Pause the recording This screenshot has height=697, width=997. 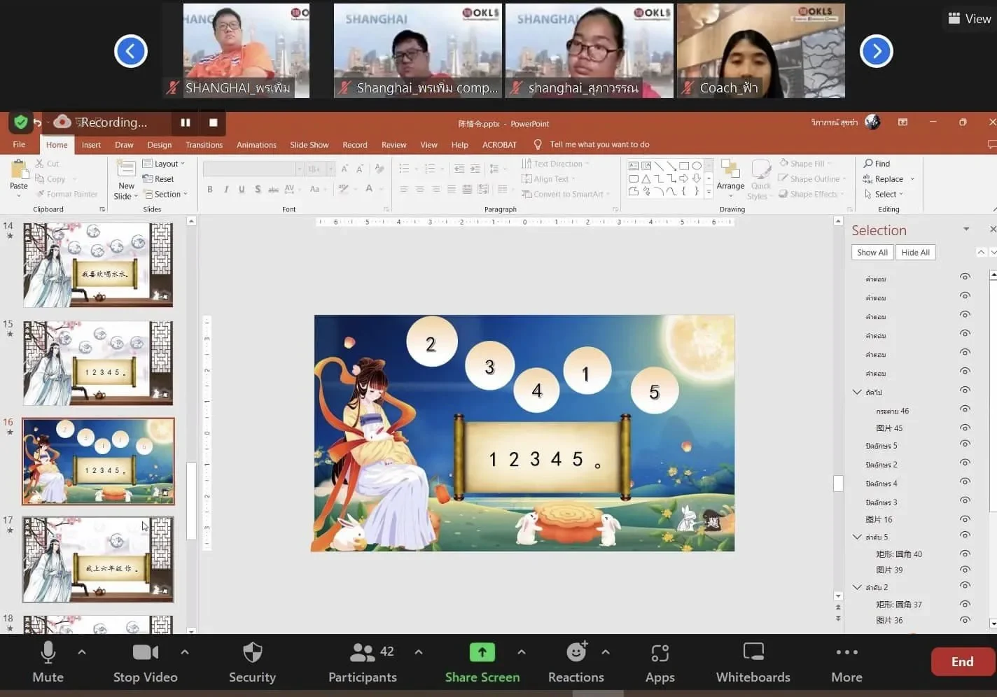pos(186,122)
